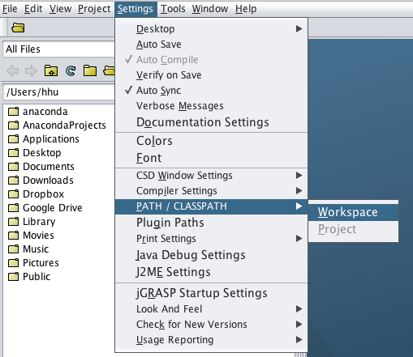Refresh the file browser listing
Image resolution: width=413 pixels, height=357 pixels.
[71, 71]
